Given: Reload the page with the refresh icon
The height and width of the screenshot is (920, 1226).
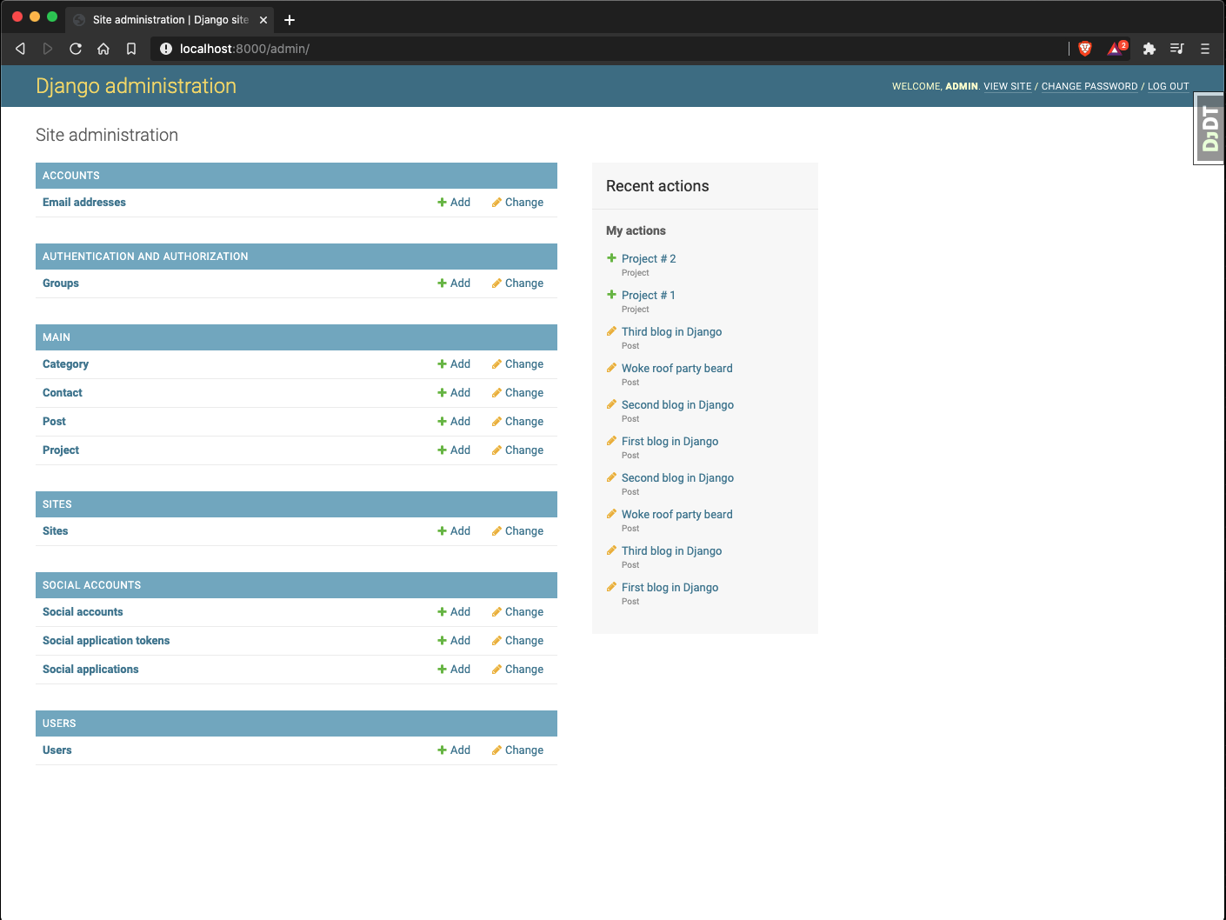Looking at the screenshot, I should 76,49.
